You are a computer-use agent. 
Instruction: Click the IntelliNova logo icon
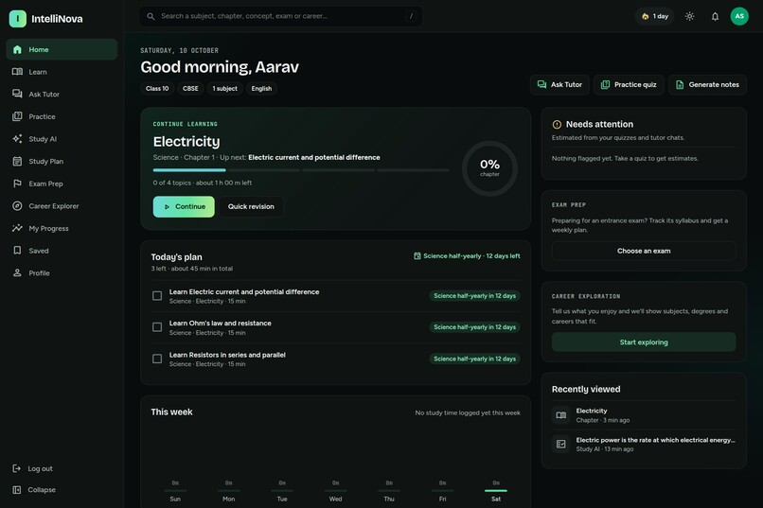pos(18,19)
